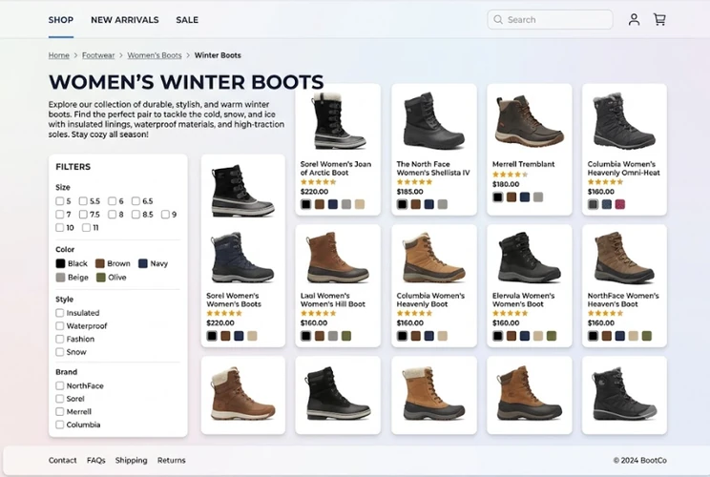The height and width of the screenshot is (477, 710).
Task: Check size 6 filter
Action: click(113, 201)
